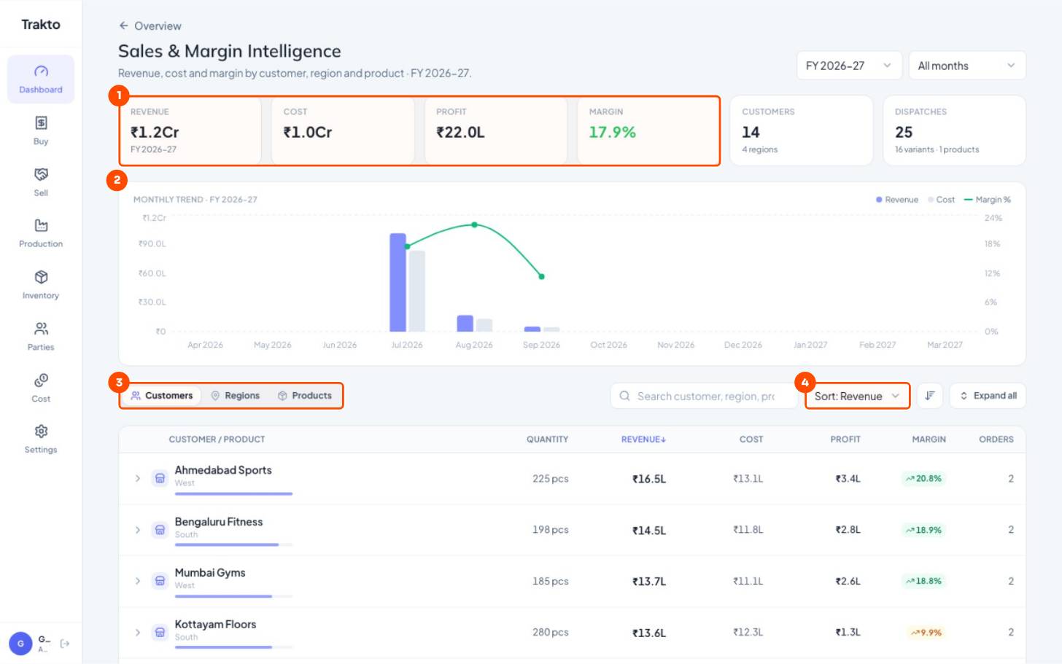Open the Parties people icon
This screenshot has height=664, width=1062.
[41, 329]
